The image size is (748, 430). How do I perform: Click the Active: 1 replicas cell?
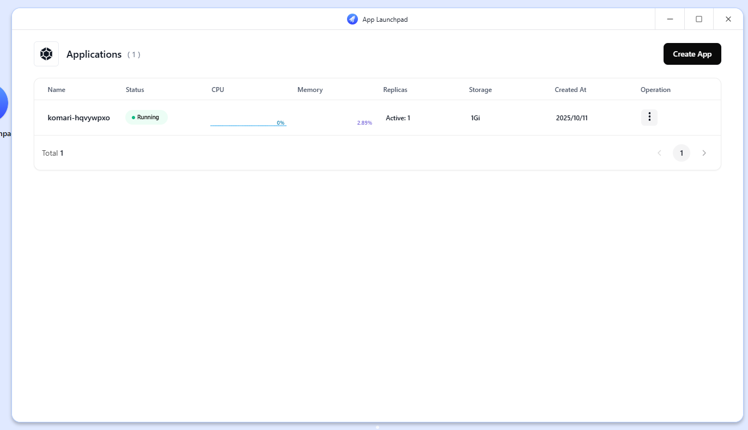coord(398,118)
